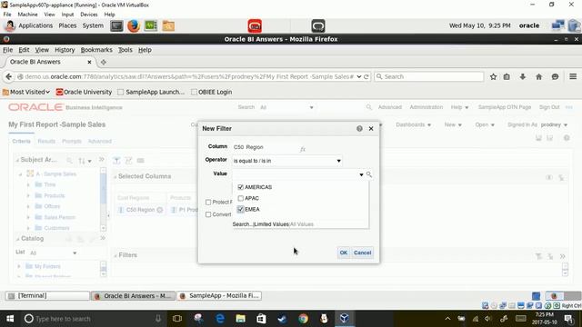Click the file manager folder icon in GNOME panel

168,26
